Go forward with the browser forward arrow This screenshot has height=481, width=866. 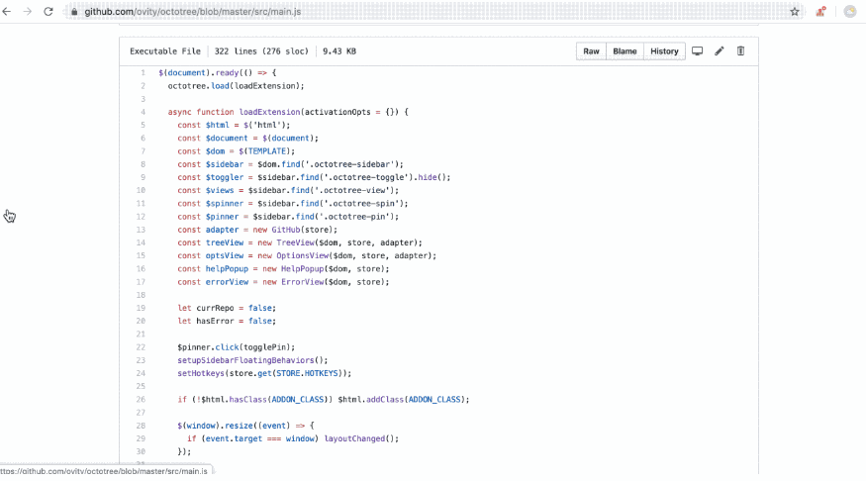coord(27,12)
